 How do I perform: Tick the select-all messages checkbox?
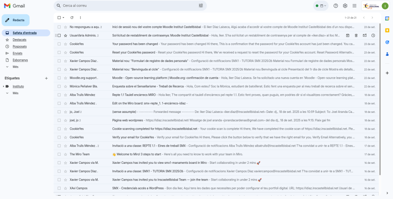(59, 18)
